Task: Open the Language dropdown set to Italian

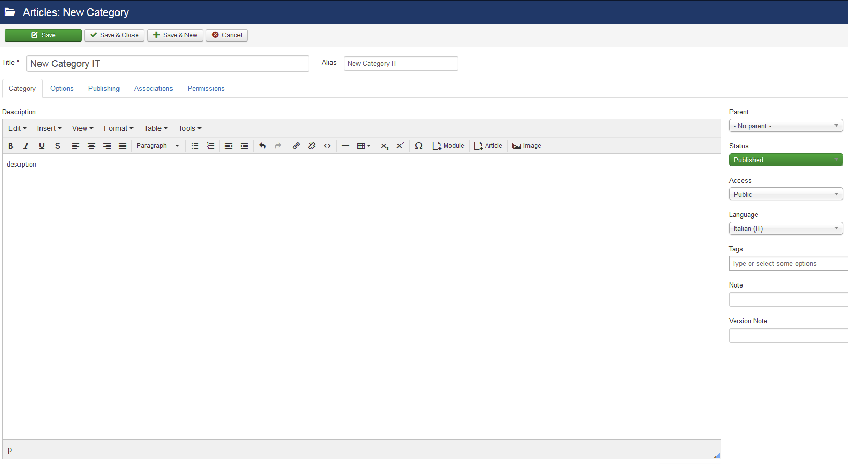Action: point(786,228)
